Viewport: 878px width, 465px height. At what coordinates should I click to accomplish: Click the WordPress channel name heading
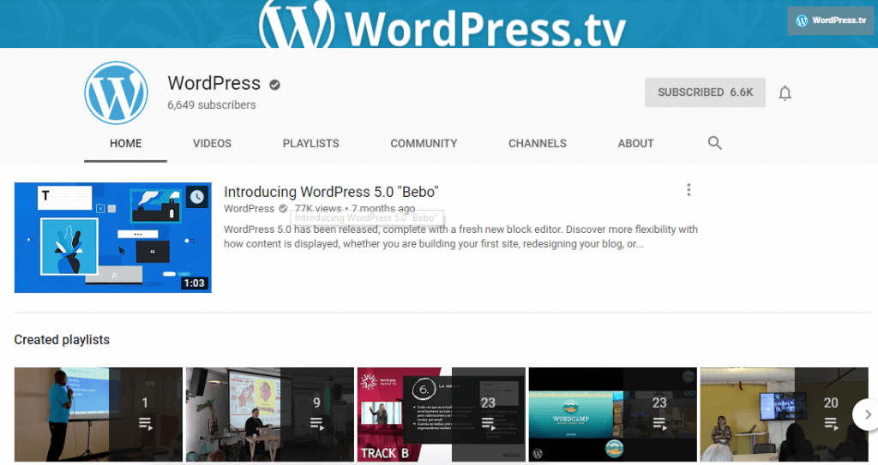(x=213, y=83)
